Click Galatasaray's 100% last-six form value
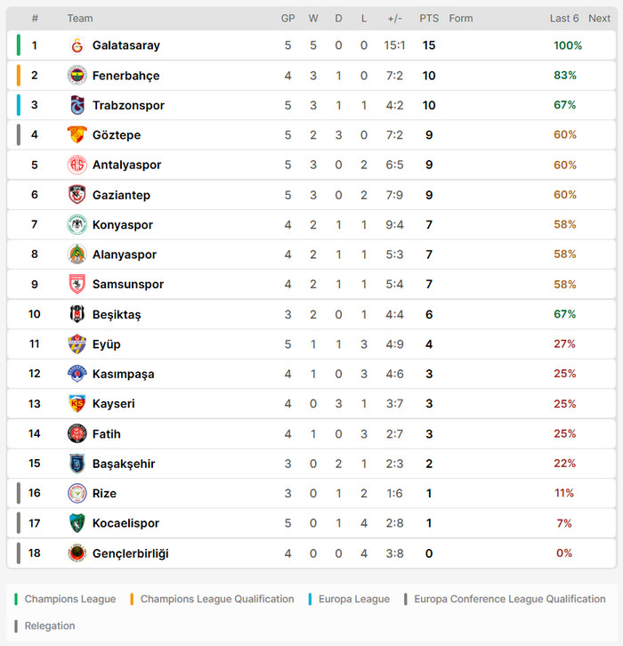 (568, 45)
